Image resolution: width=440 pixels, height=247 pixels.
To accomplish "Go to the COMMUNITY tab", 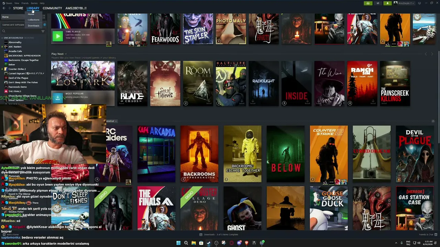I will pyautogui.click(x=52, y=8).
